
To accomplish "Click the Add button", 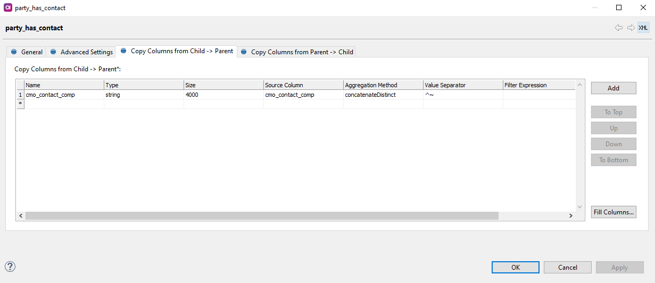I will coord(613,88).
